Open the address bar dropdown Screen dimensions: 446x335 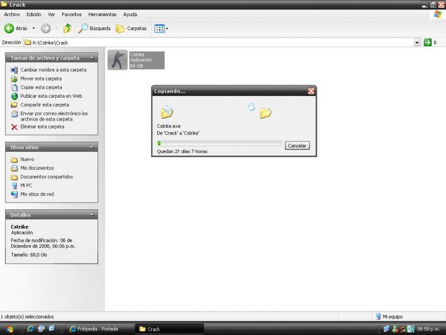[416, 42]
